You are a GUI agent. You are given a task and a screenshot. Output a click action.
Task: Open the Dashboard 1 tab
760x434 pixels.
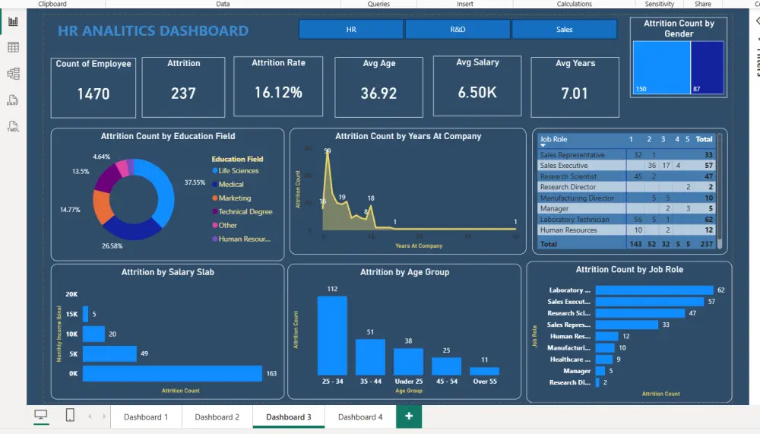coord(146,417)
